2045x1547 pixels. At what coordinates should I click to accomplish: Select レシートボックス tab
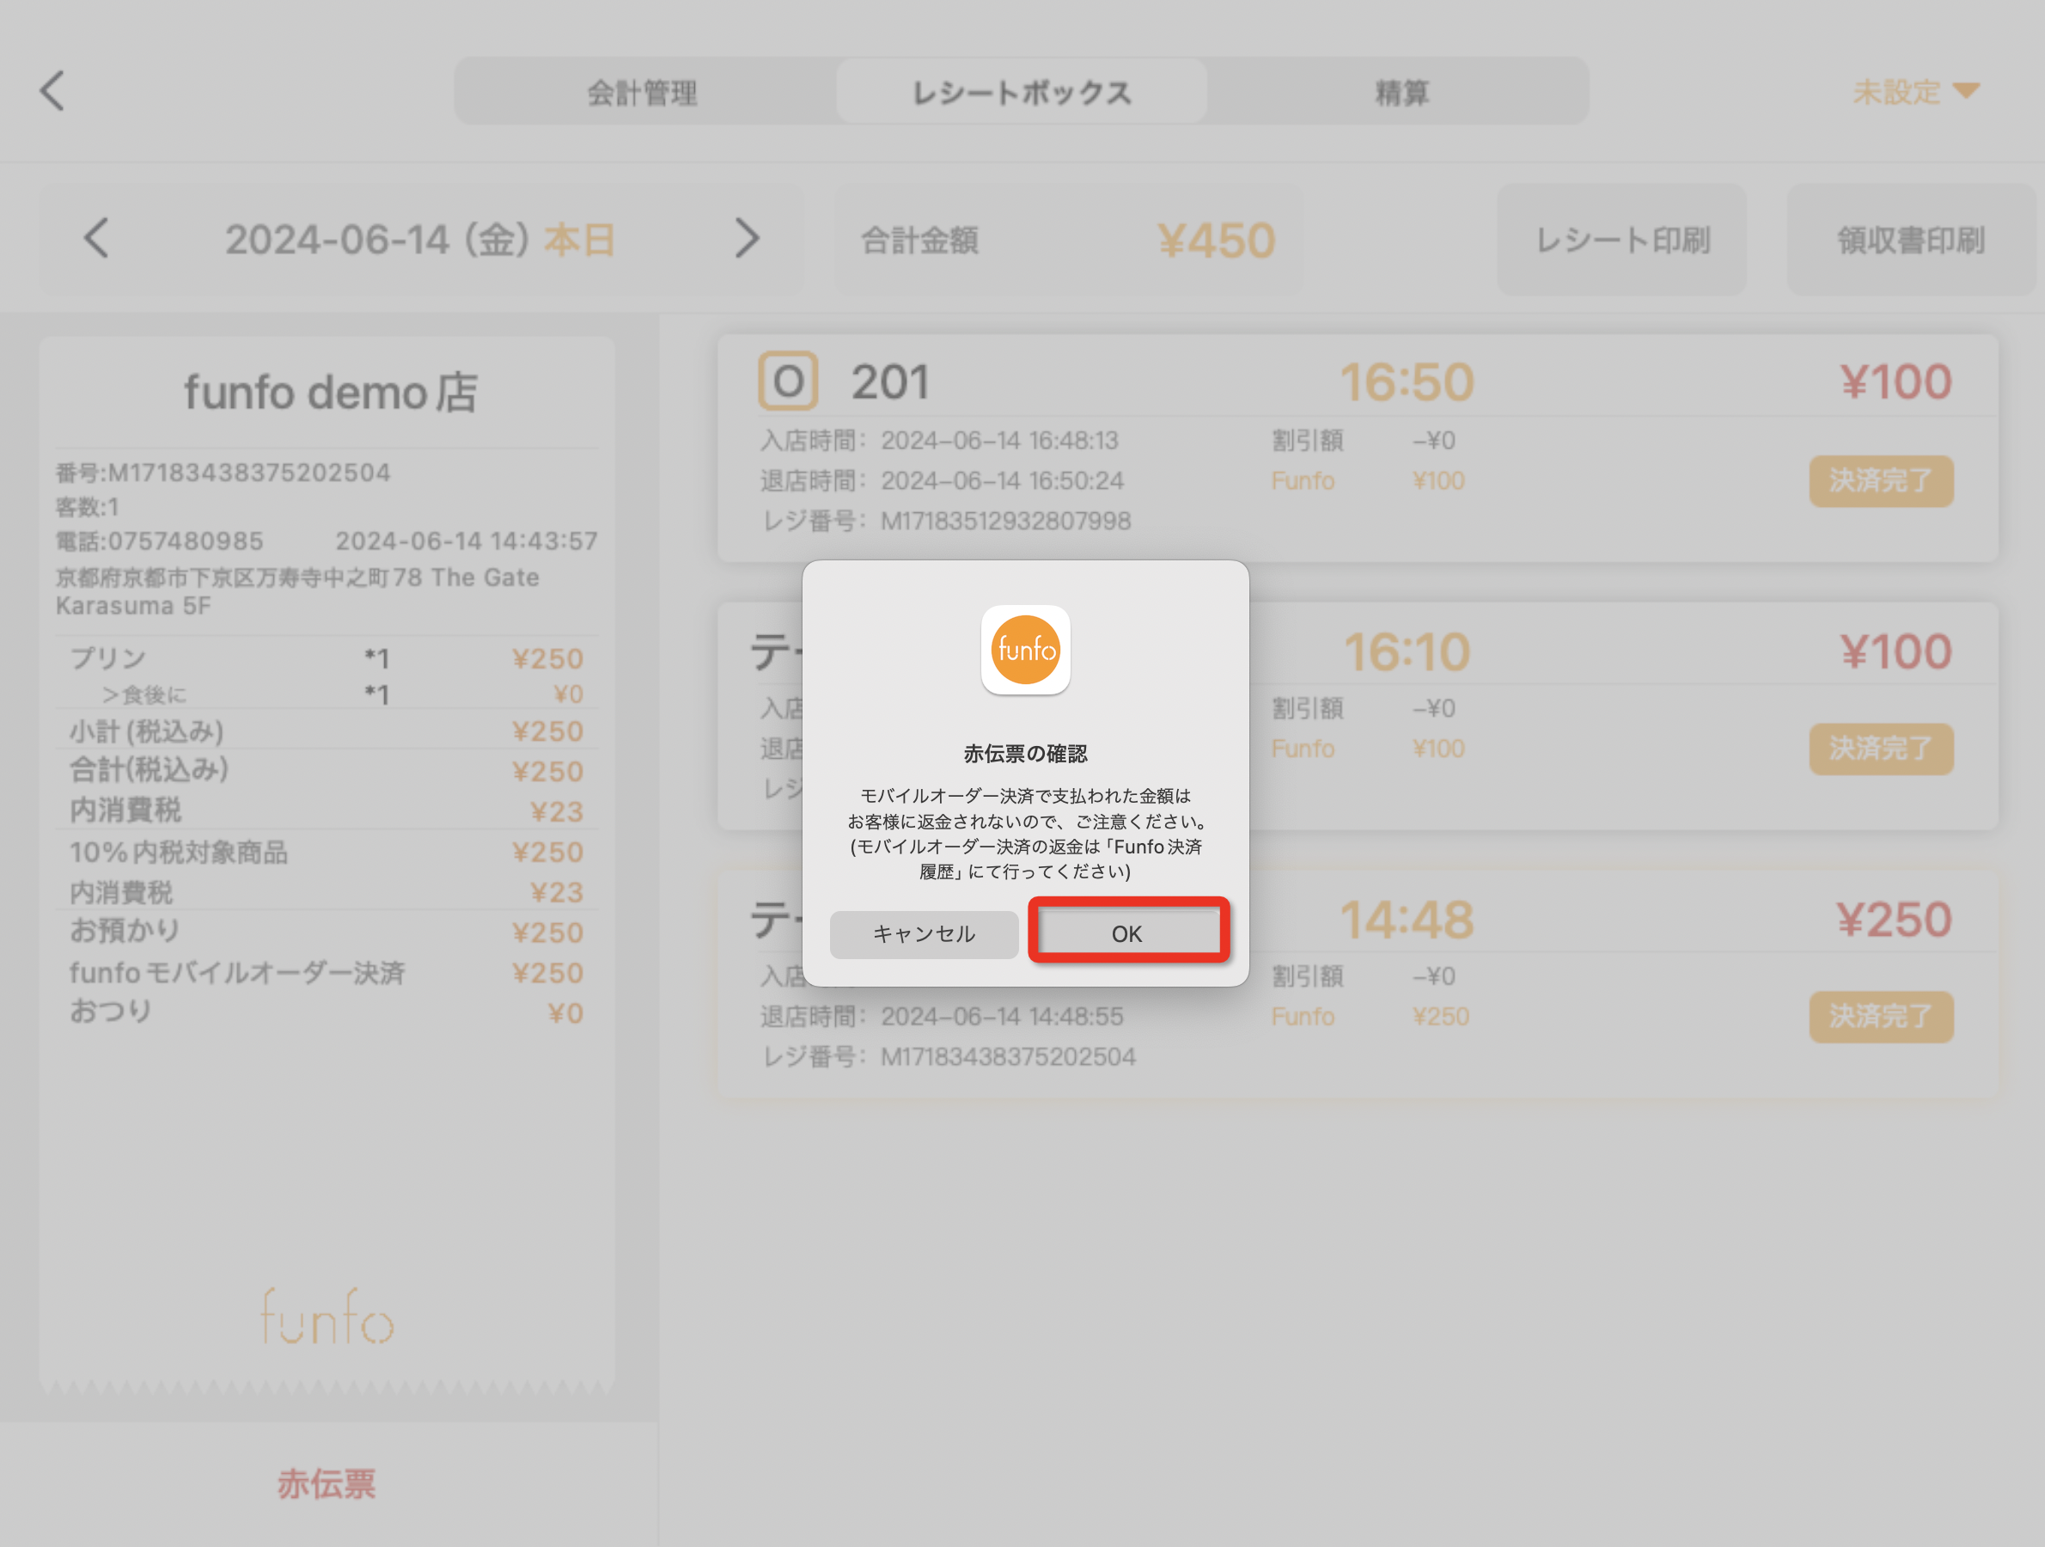coord(1022,93)
